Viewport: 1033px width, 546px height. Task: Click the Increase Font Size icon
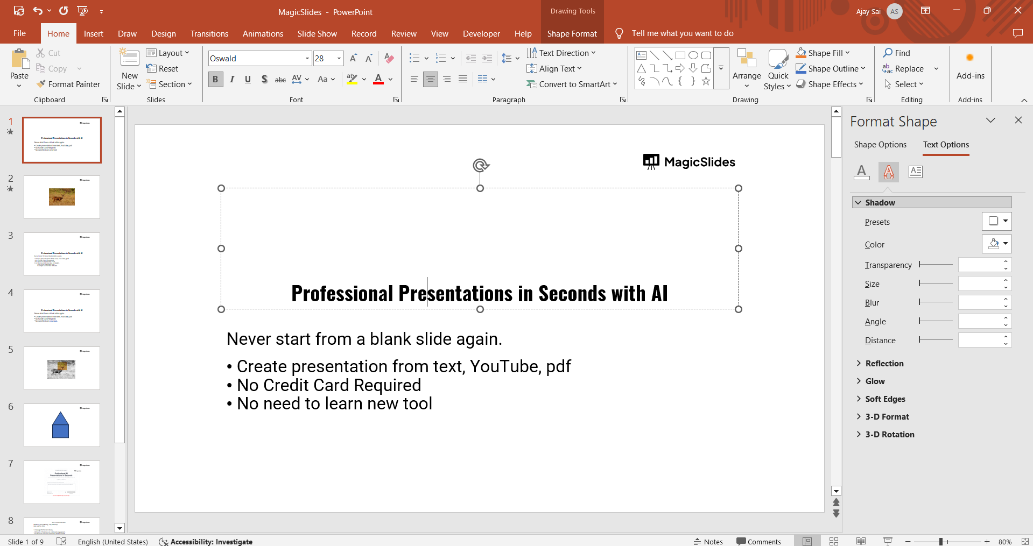click(353, 59)
